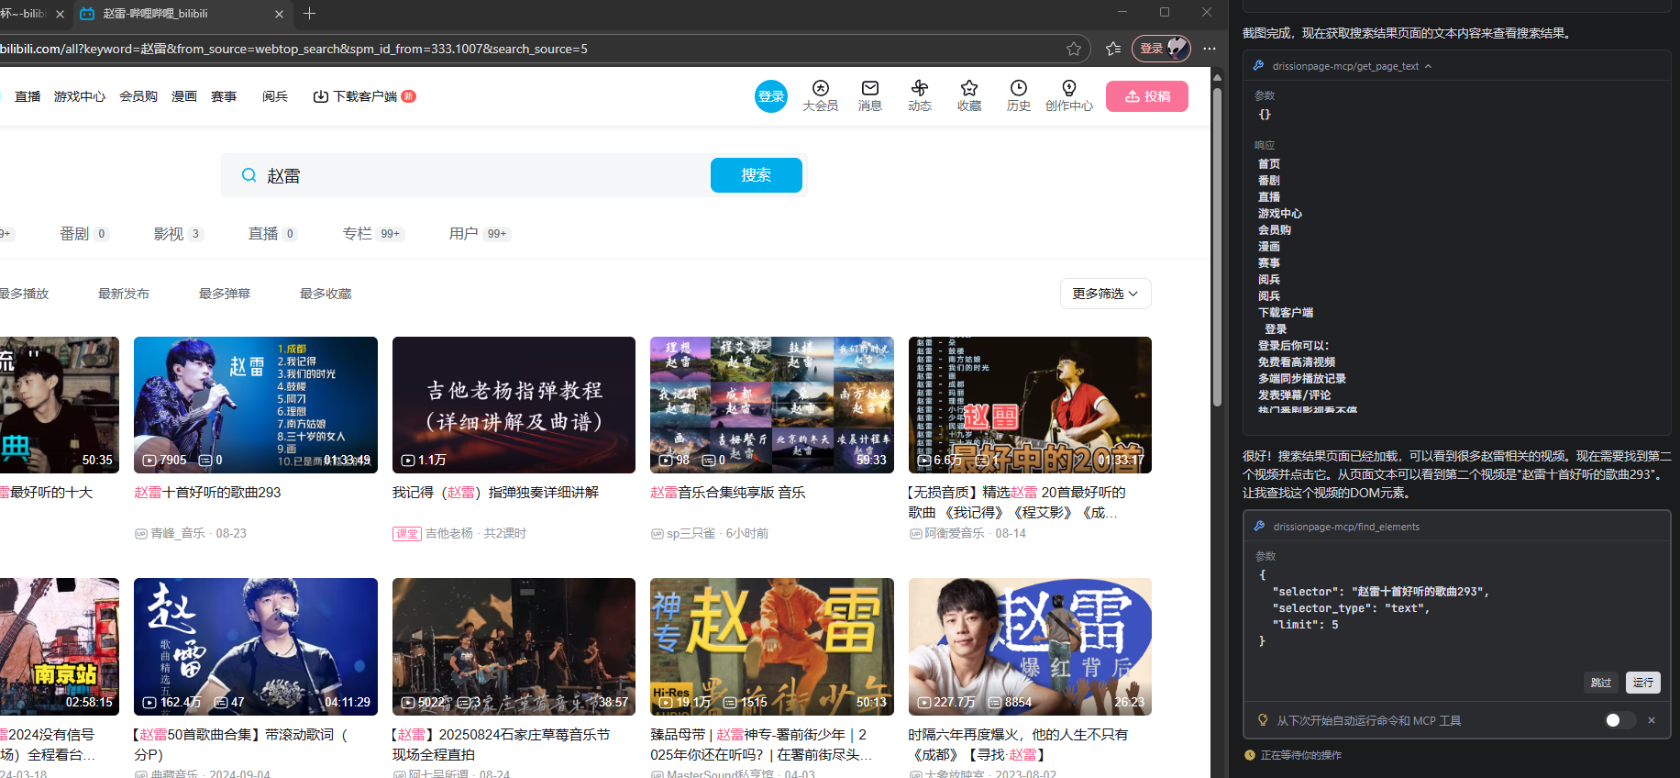Open uploader 吉他老杨 link
Screen dimensions: 1680x778
(x=449, y=533)
